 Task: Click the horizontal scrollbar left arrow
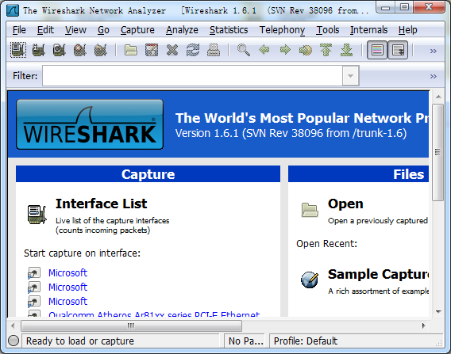click(x=13, y=326)
